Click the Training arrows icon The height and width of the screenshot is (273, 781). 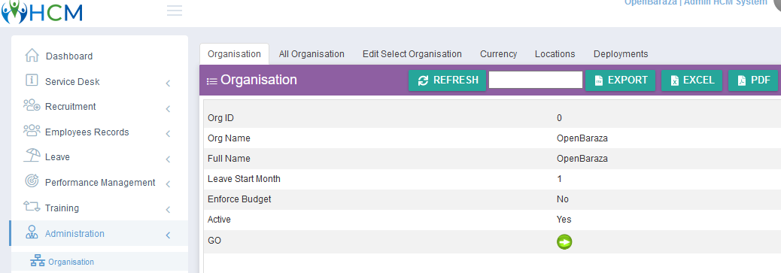(32, 206)
